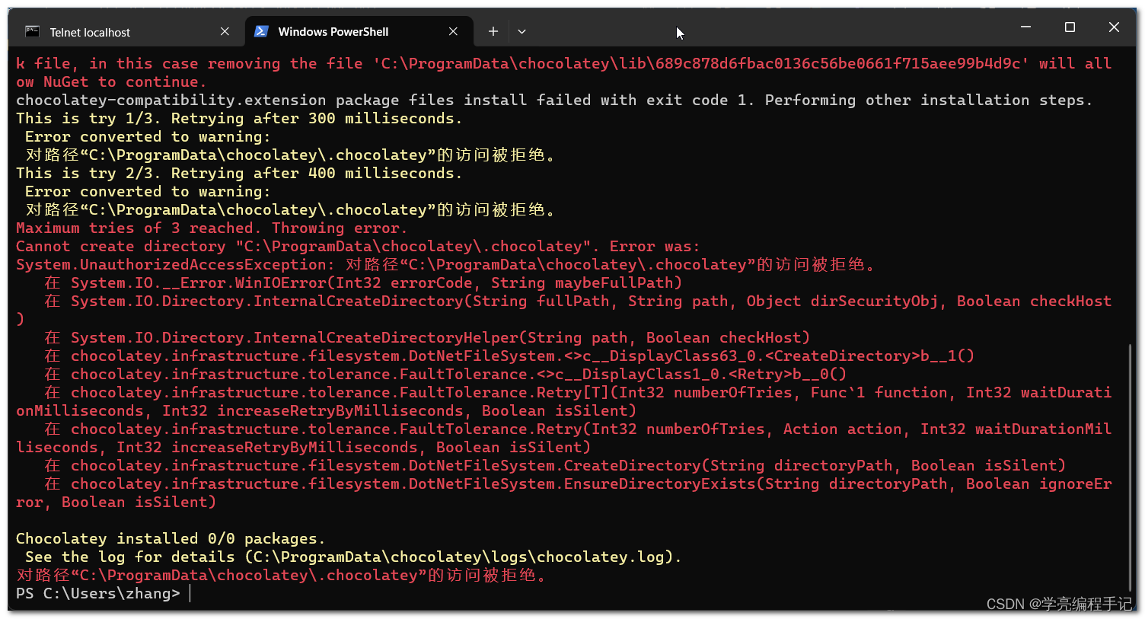Close the Windows PowerShell tab
Image resolution: width=1145 pixels, height=619 pixels.
(x=453, y=31)
